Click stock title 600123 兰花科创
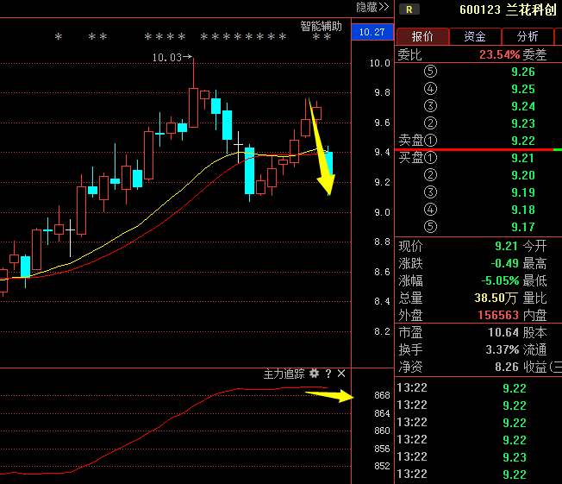 508,9
